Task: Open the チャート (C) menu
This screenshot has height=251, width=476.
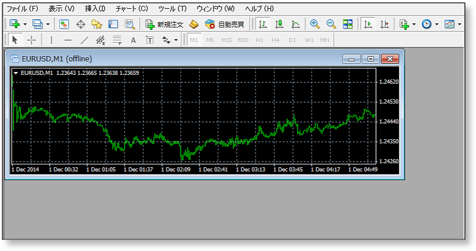Action: point(132,9)
